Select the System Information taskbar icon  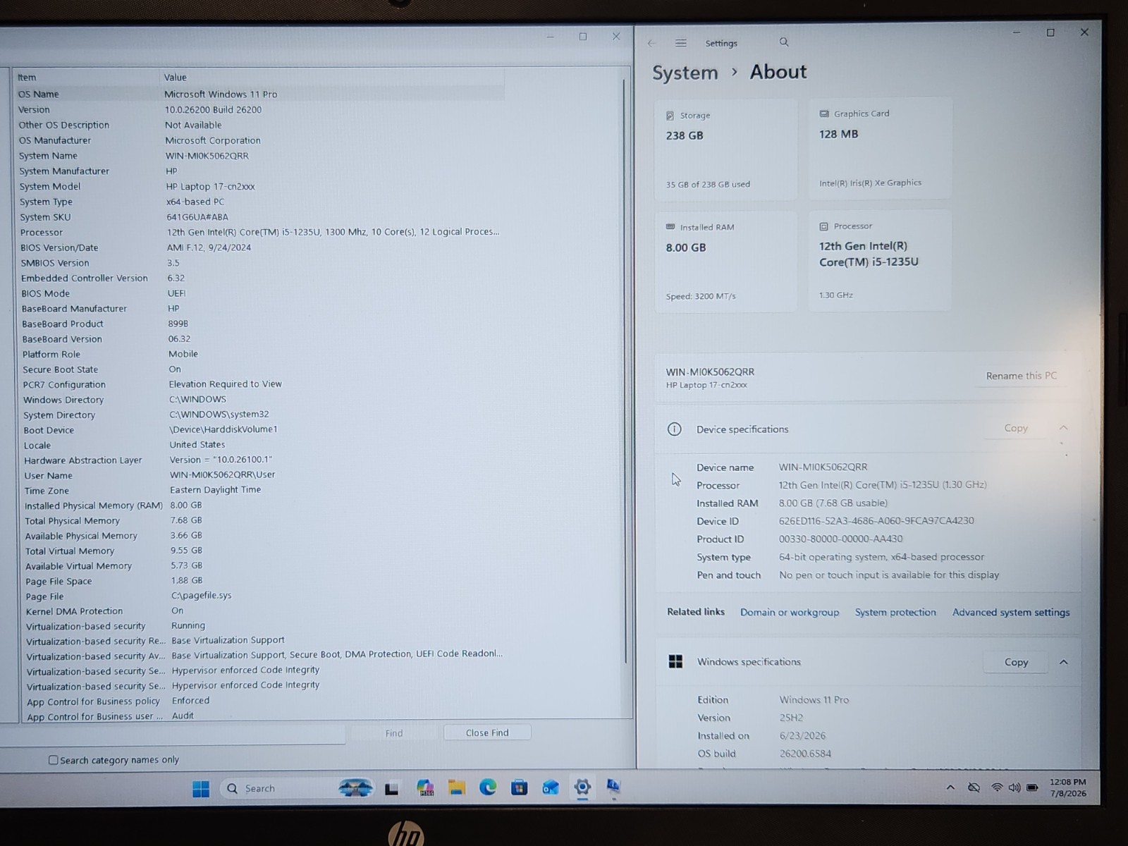coord(613,786)
